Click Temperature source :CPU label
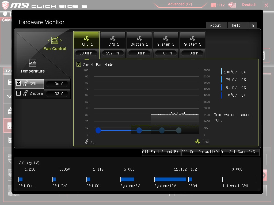Viewport: 274px width, 205px height. coord(233,117)
